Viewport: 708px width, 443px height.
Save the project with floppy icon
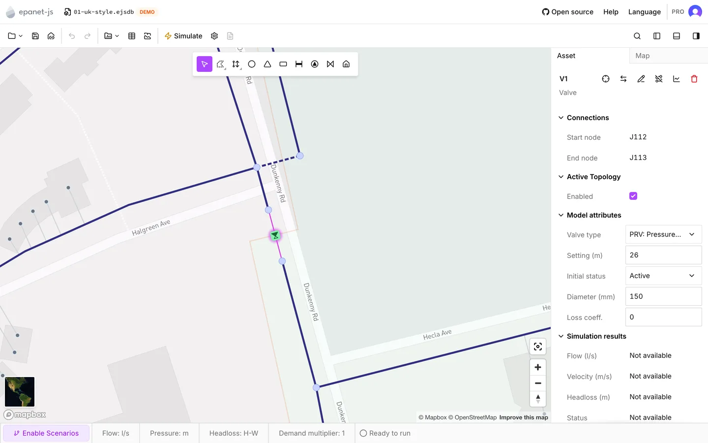(35, 36)
